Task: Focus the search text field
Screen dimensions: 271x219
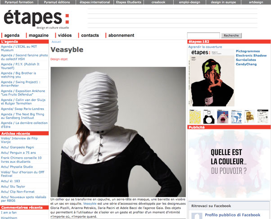Action: coord(203,36)
